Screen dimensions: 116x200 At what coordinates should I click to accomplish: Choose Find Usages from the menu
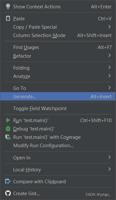click(x=58, y=47)
